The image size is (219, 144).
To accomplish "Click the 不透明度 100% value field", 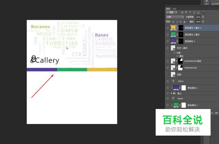I will coord(198,17).
